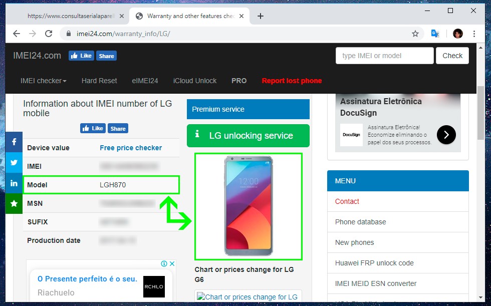Click the green star sidebar icon
Image resolution: width=491 pixels, height=306 pixels.
[x=14, y=203]
